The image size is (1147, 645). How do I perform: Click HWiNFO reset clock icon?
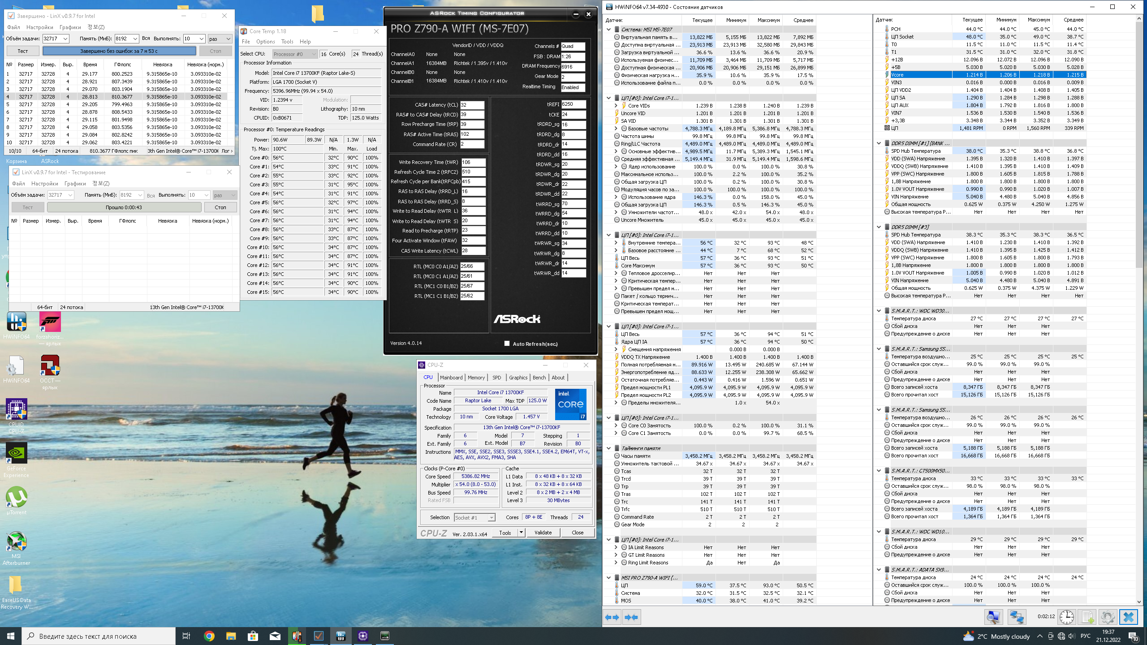point(1066,617)
